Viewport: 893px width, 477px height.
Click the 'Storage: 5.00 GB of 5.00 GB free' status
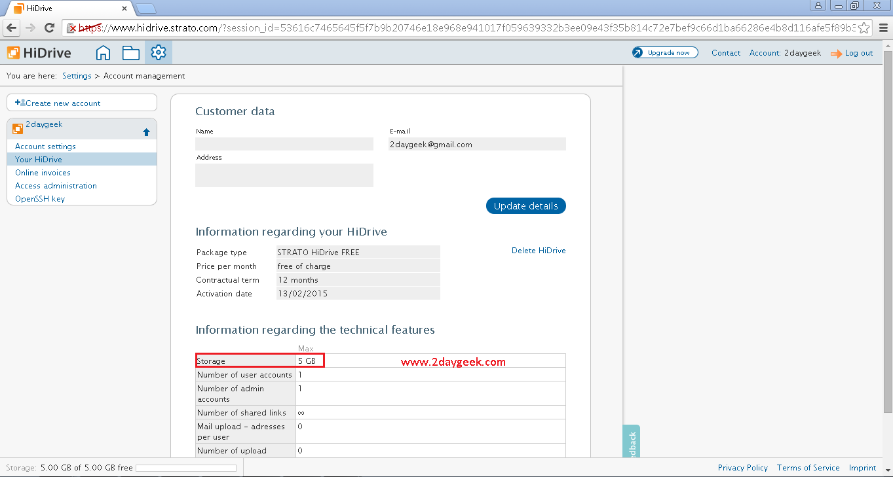69,468
